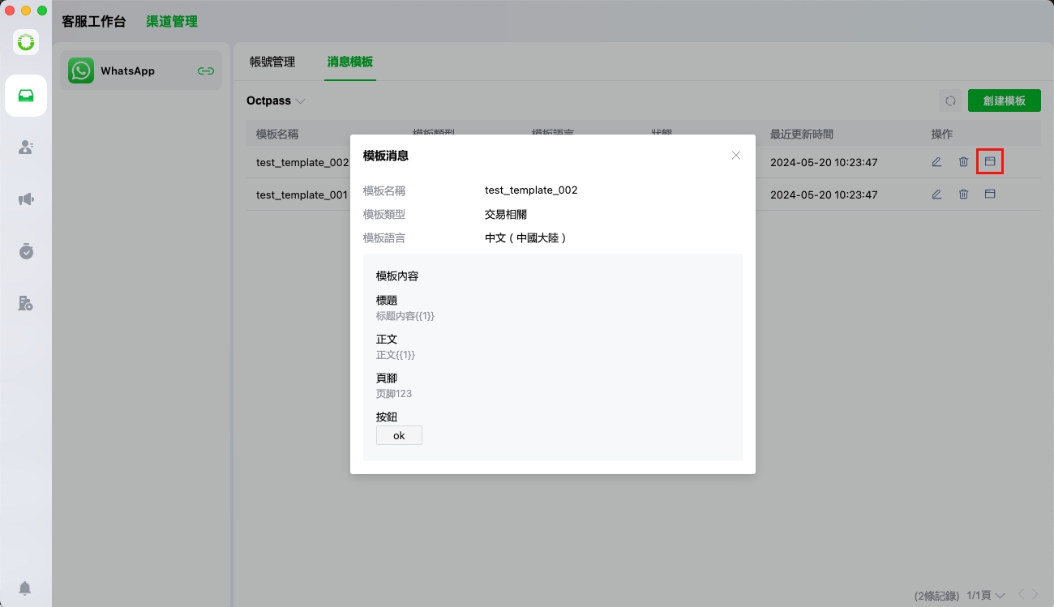
Task: Preview test_template_001 with the view icon
Action: [989, 194]
